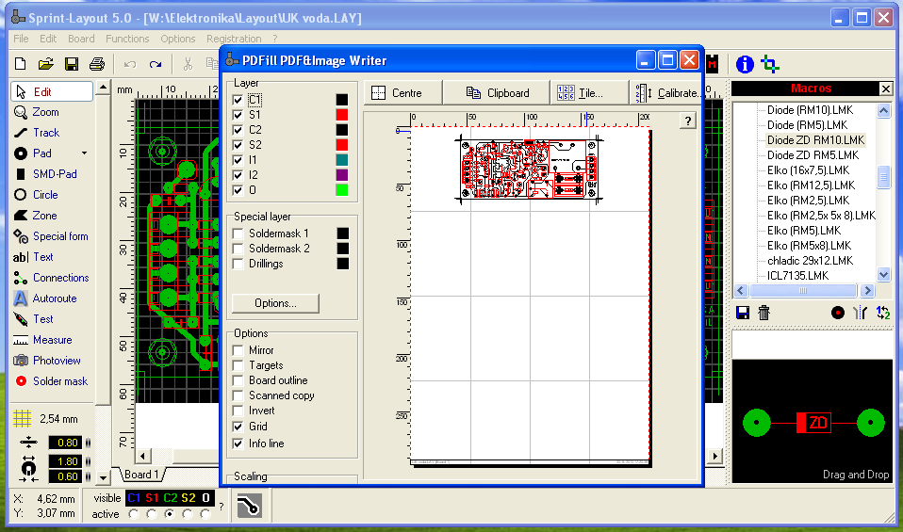Save macro with floppy icon in Macros panel
Viewport: 903px width, 532px height.
[x=743, y=313]
